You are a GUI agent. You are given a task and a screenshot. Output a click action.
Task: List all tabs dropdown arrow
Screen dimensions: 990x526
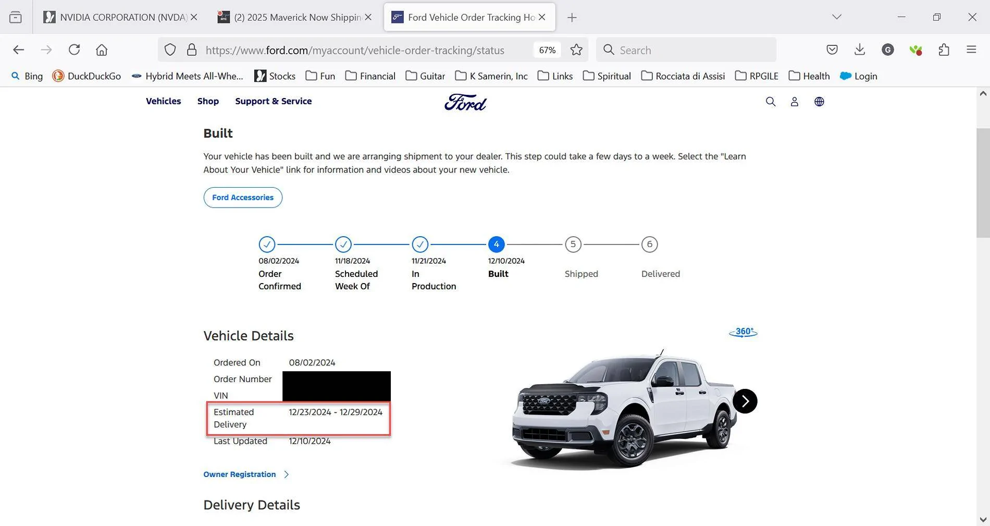(x=837, y=17)
